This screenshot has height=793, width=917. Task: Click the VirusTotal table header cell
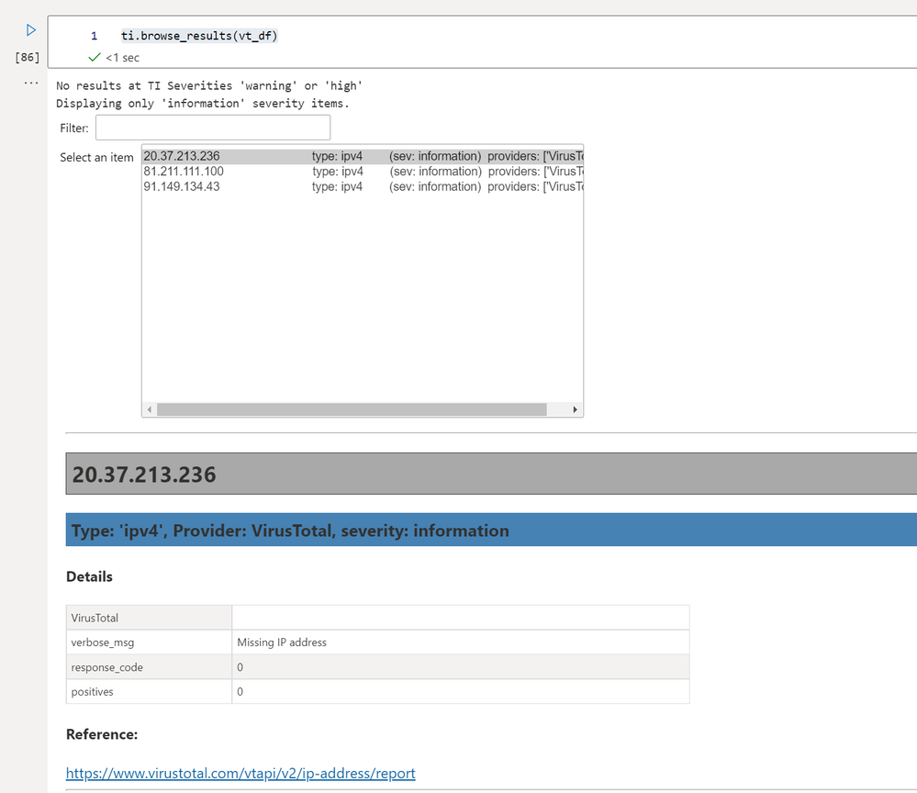pos(149,618)
